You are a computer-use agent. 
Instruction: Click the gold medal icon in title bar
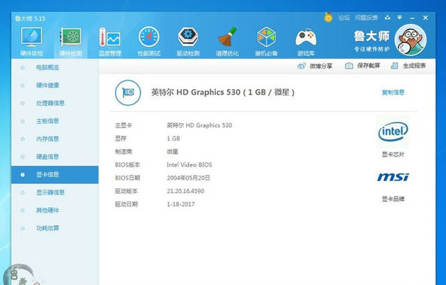click(328, 17)
